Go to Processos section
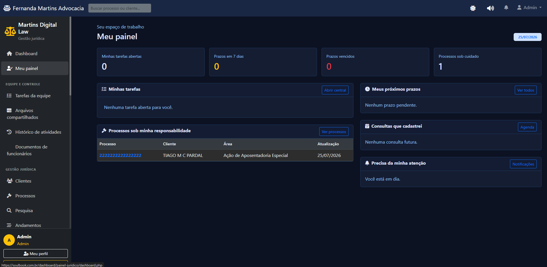 (x=35, y=196)
